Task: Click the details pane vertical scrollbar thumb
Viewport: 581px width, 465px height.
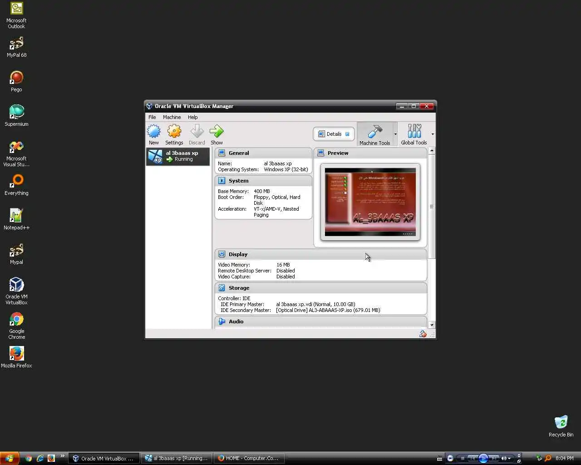Action: 432,207
